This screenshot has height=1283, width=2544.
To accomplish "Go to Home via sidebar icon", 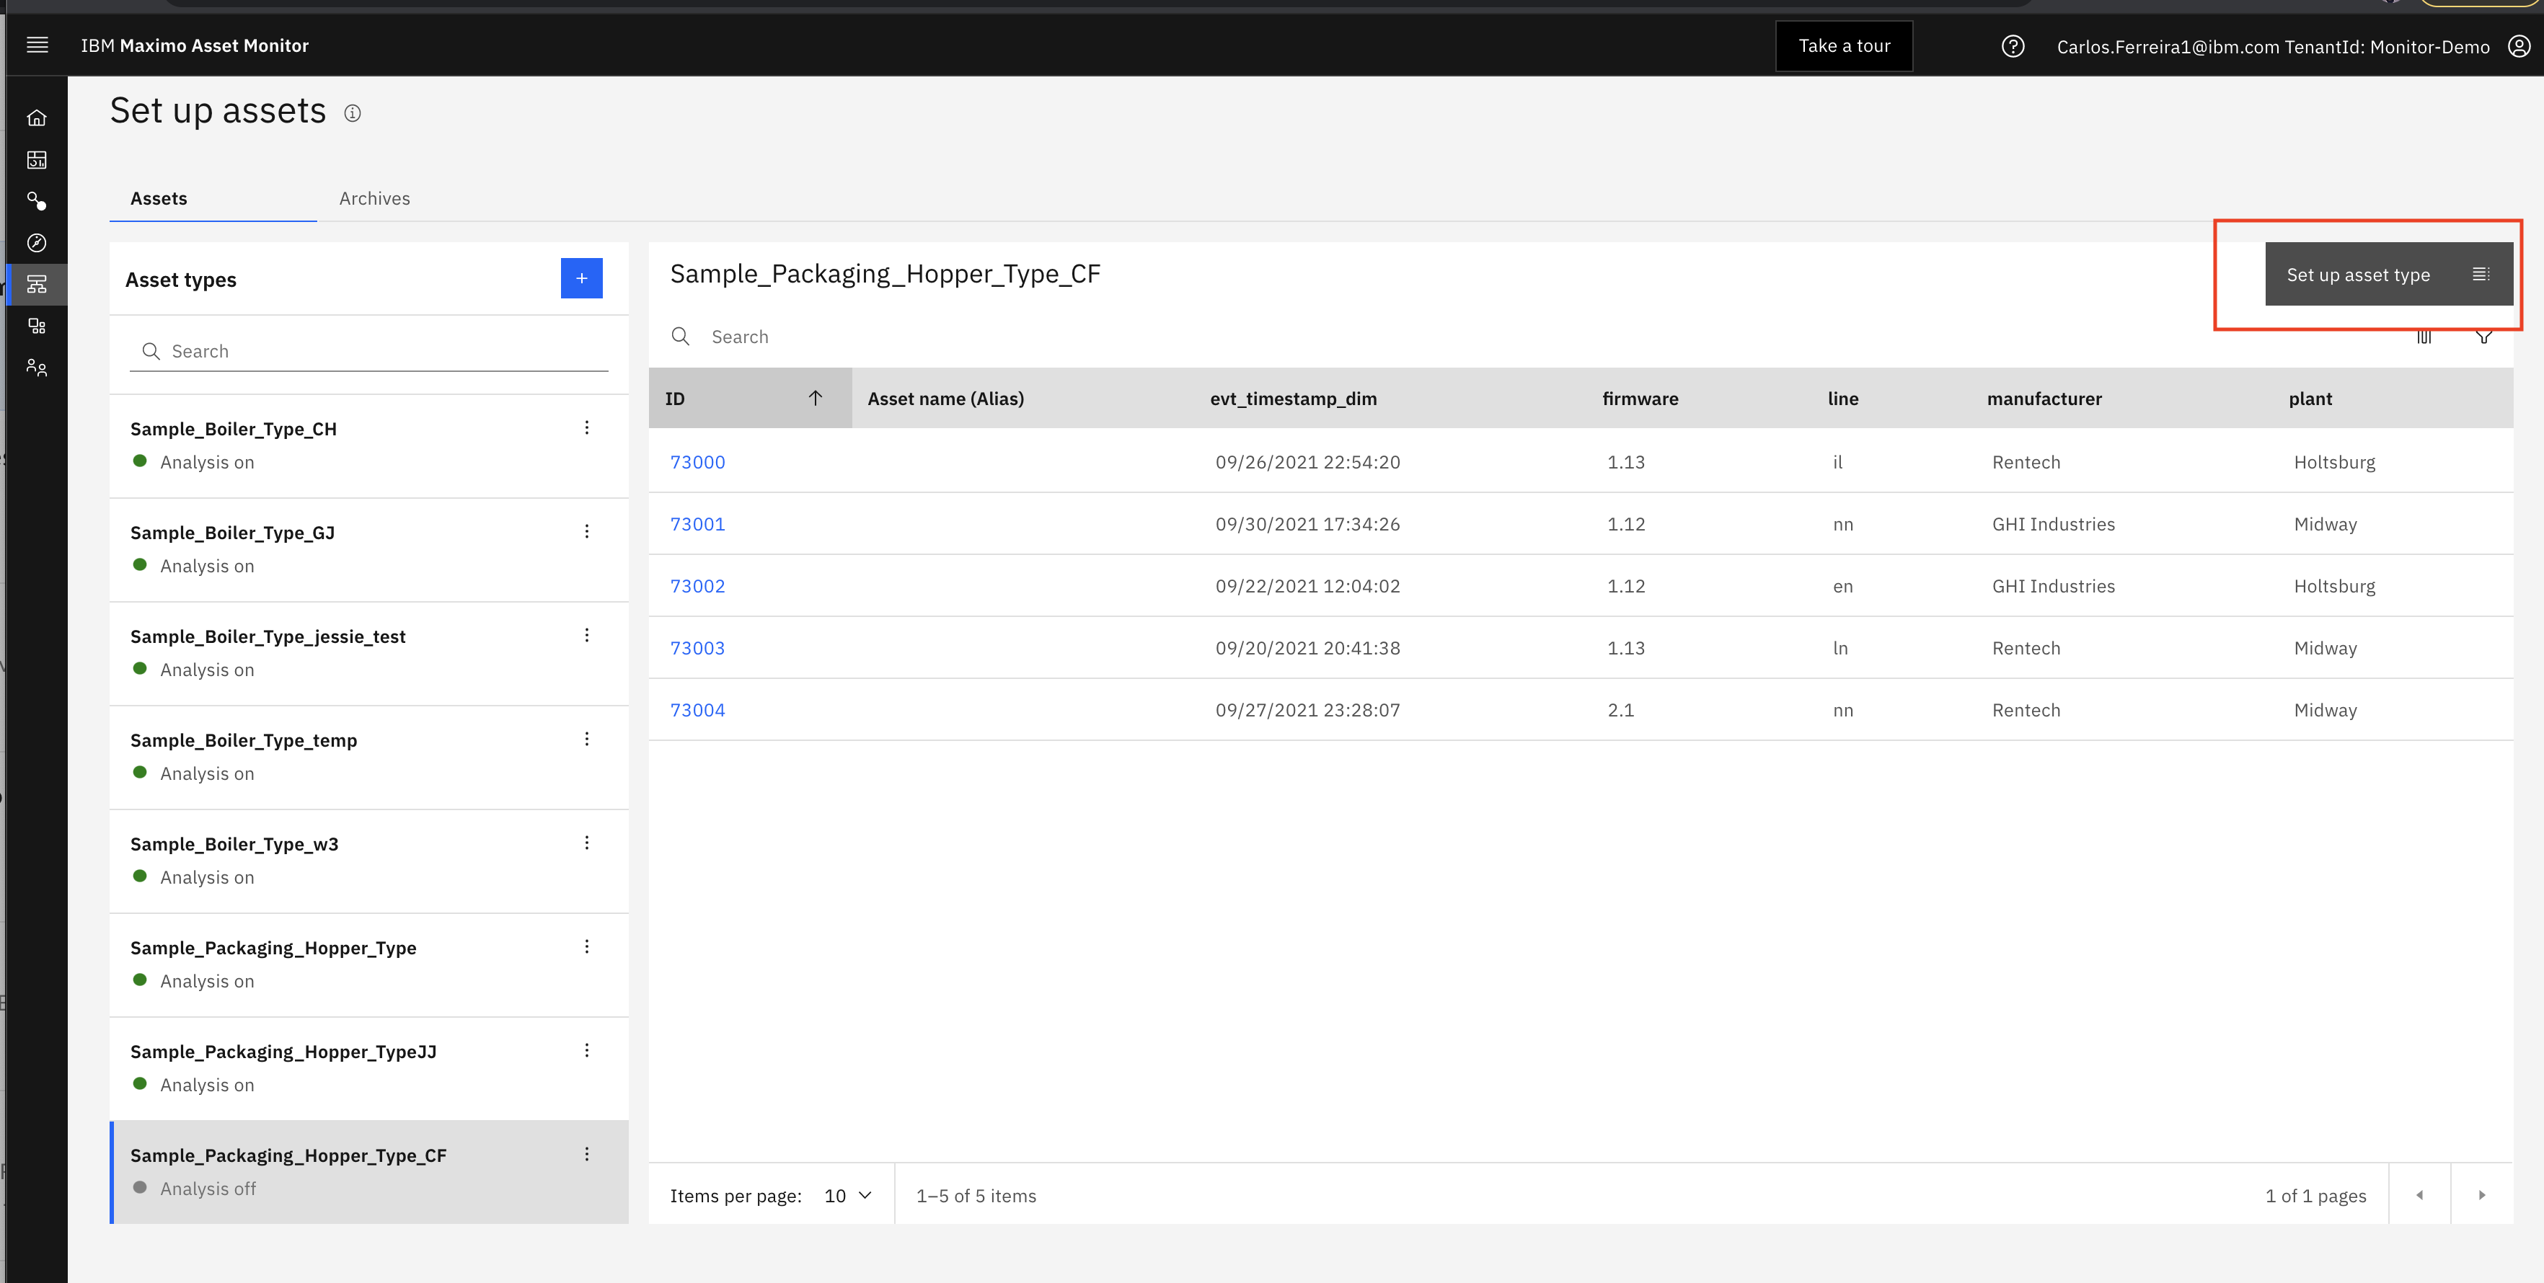I will (37, 118).
